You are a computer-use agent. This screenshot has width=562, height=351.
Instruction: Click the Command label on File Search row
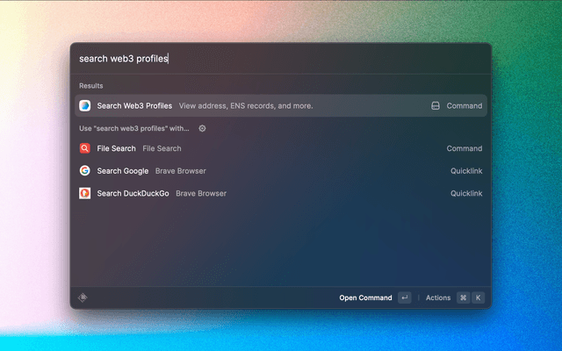click(464, 149)
